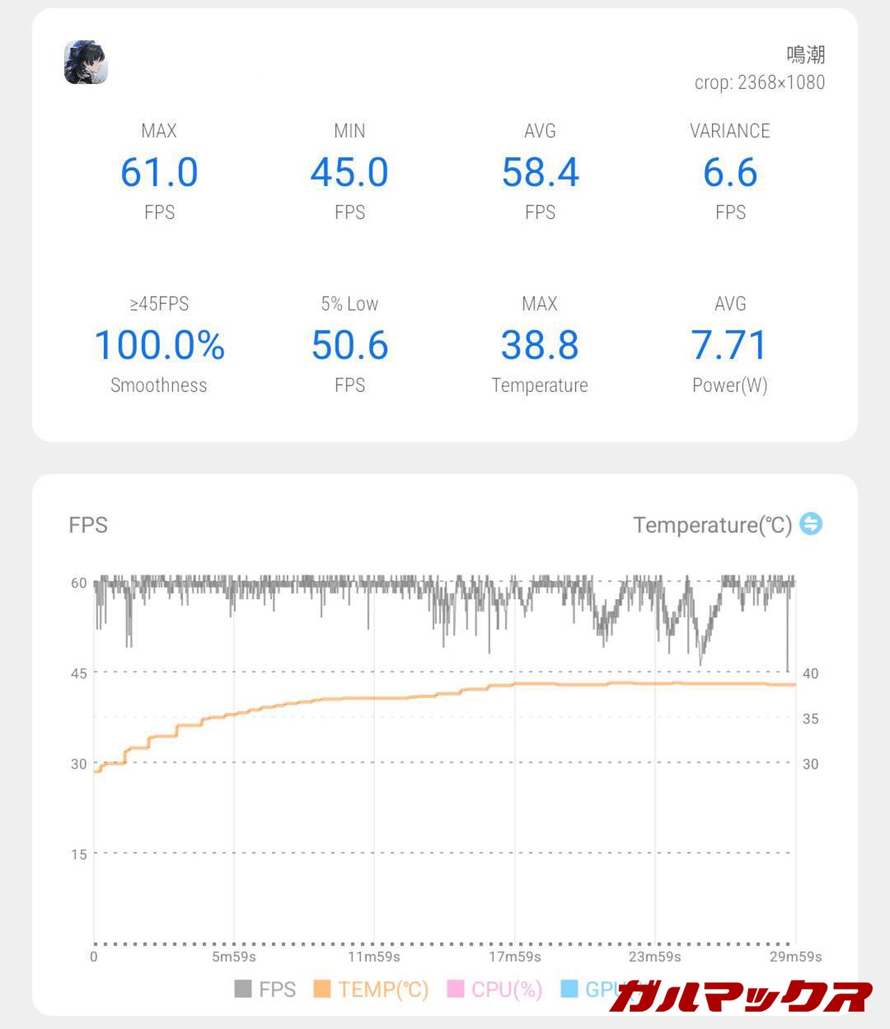This screenshot has width=890, height=1029.
Task: Toggle the TEMP(°C) series legend label
Action: (x=383, y=989)
